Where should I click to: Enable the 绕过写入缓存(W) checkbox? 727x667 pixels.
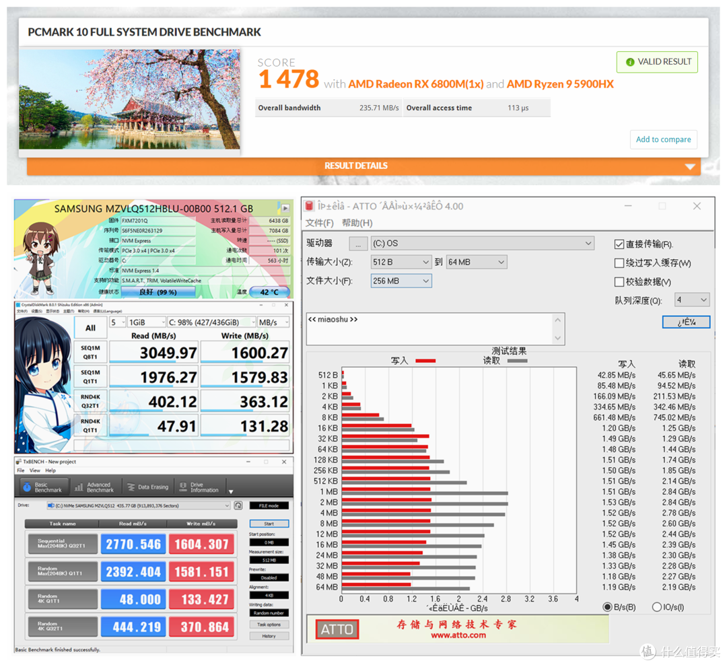619,262
